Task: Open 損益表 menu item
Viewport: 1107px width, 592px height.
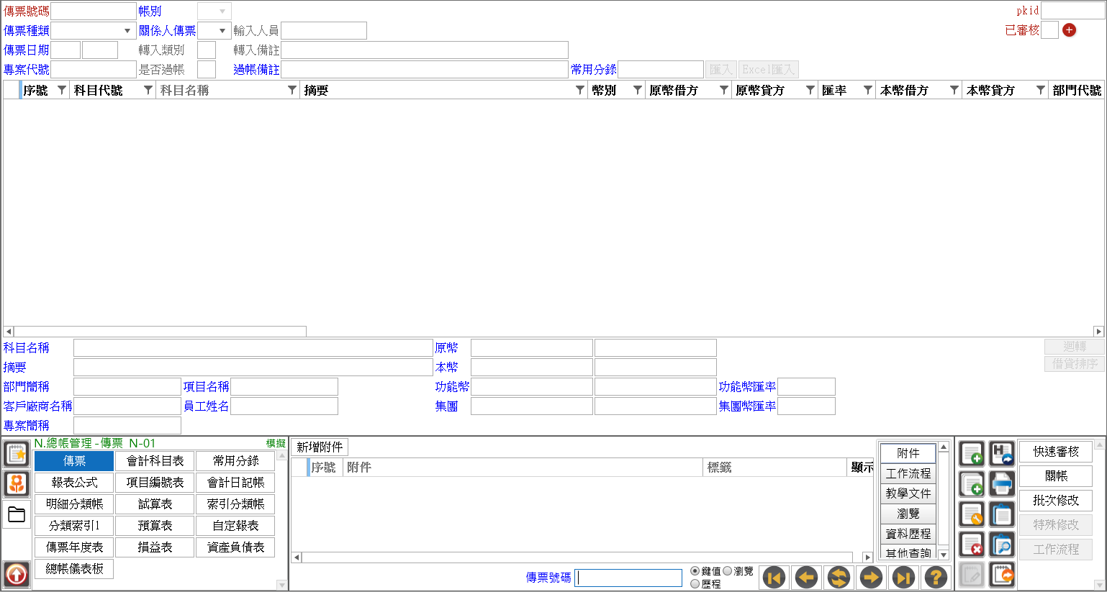Action: point(155,547)
